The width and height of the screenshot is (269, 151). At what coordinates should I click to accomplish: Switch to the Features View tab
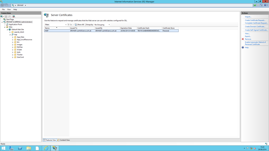pos(50,140)
